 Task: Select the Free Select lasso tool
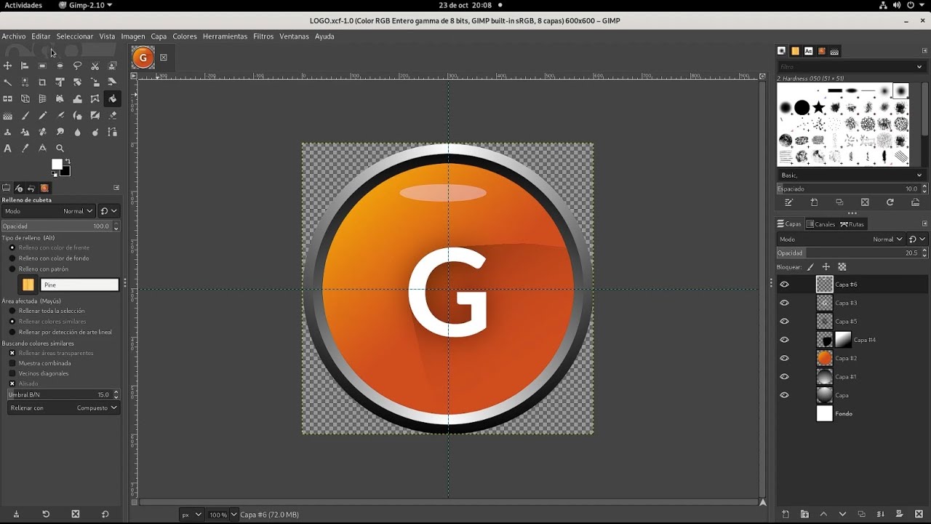(x=77, y=65)
